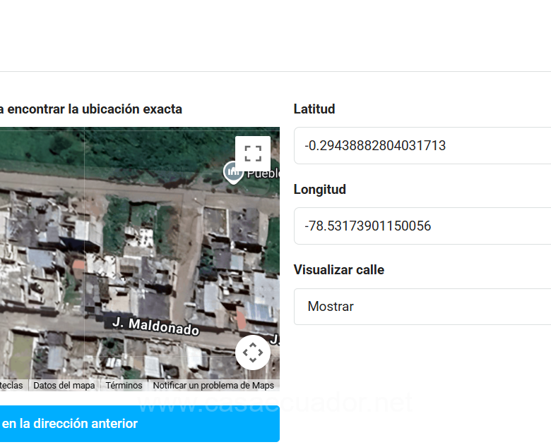This screenshot has height=447, width=551.
Task: Focus the Longitud value field
Action: 422,226
